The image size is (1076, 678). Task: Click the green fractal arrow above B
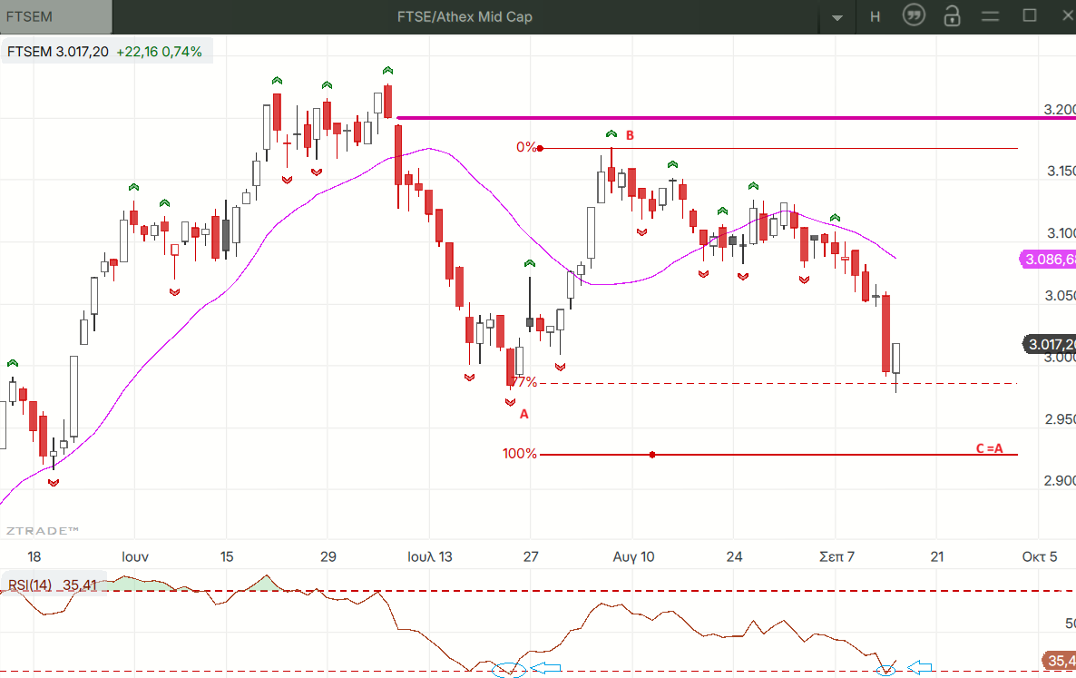611,133
